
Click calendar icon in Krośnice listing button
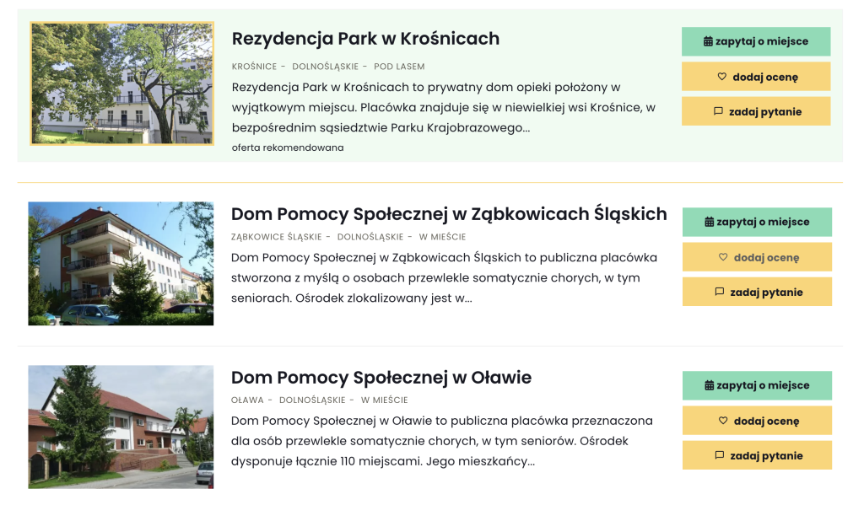click(709, 41)
